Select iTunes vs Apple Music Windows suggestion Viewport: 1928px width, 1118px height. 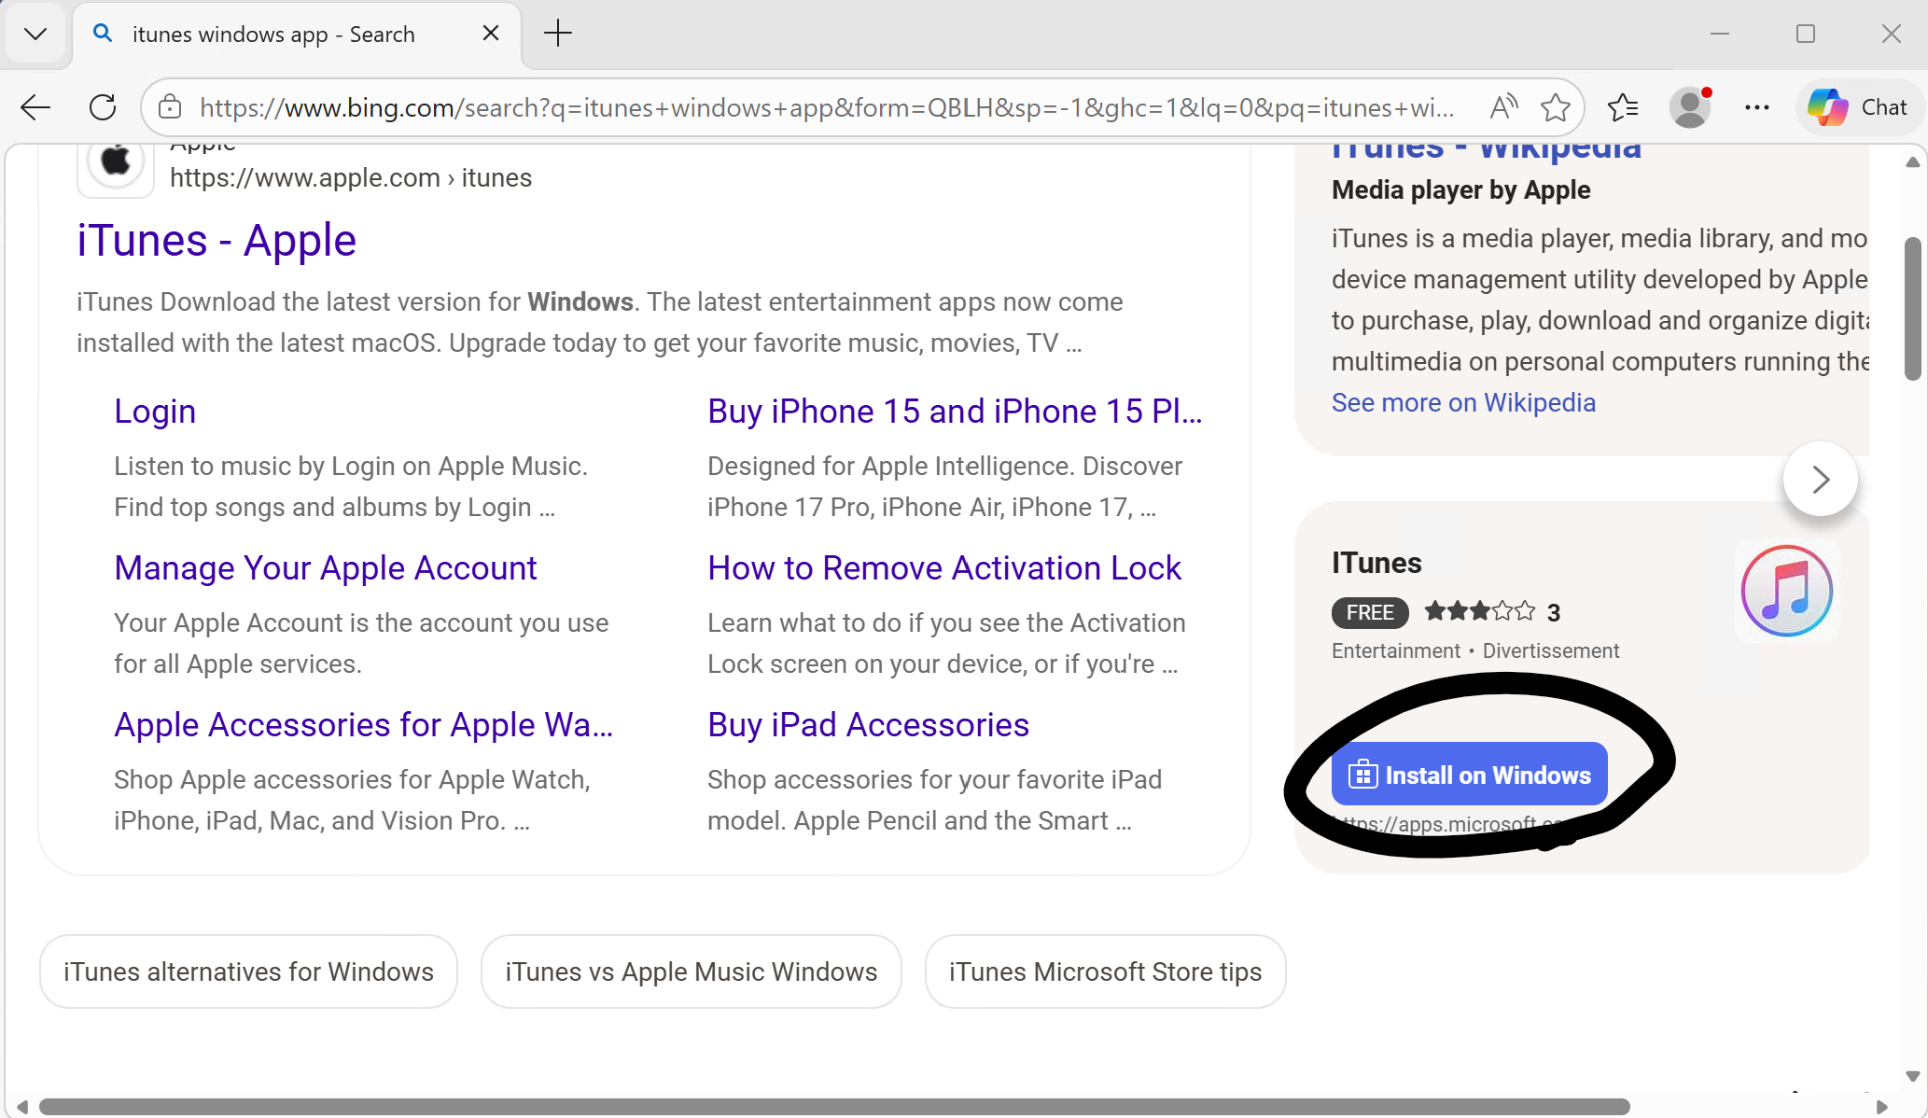[x=691, y=972]
